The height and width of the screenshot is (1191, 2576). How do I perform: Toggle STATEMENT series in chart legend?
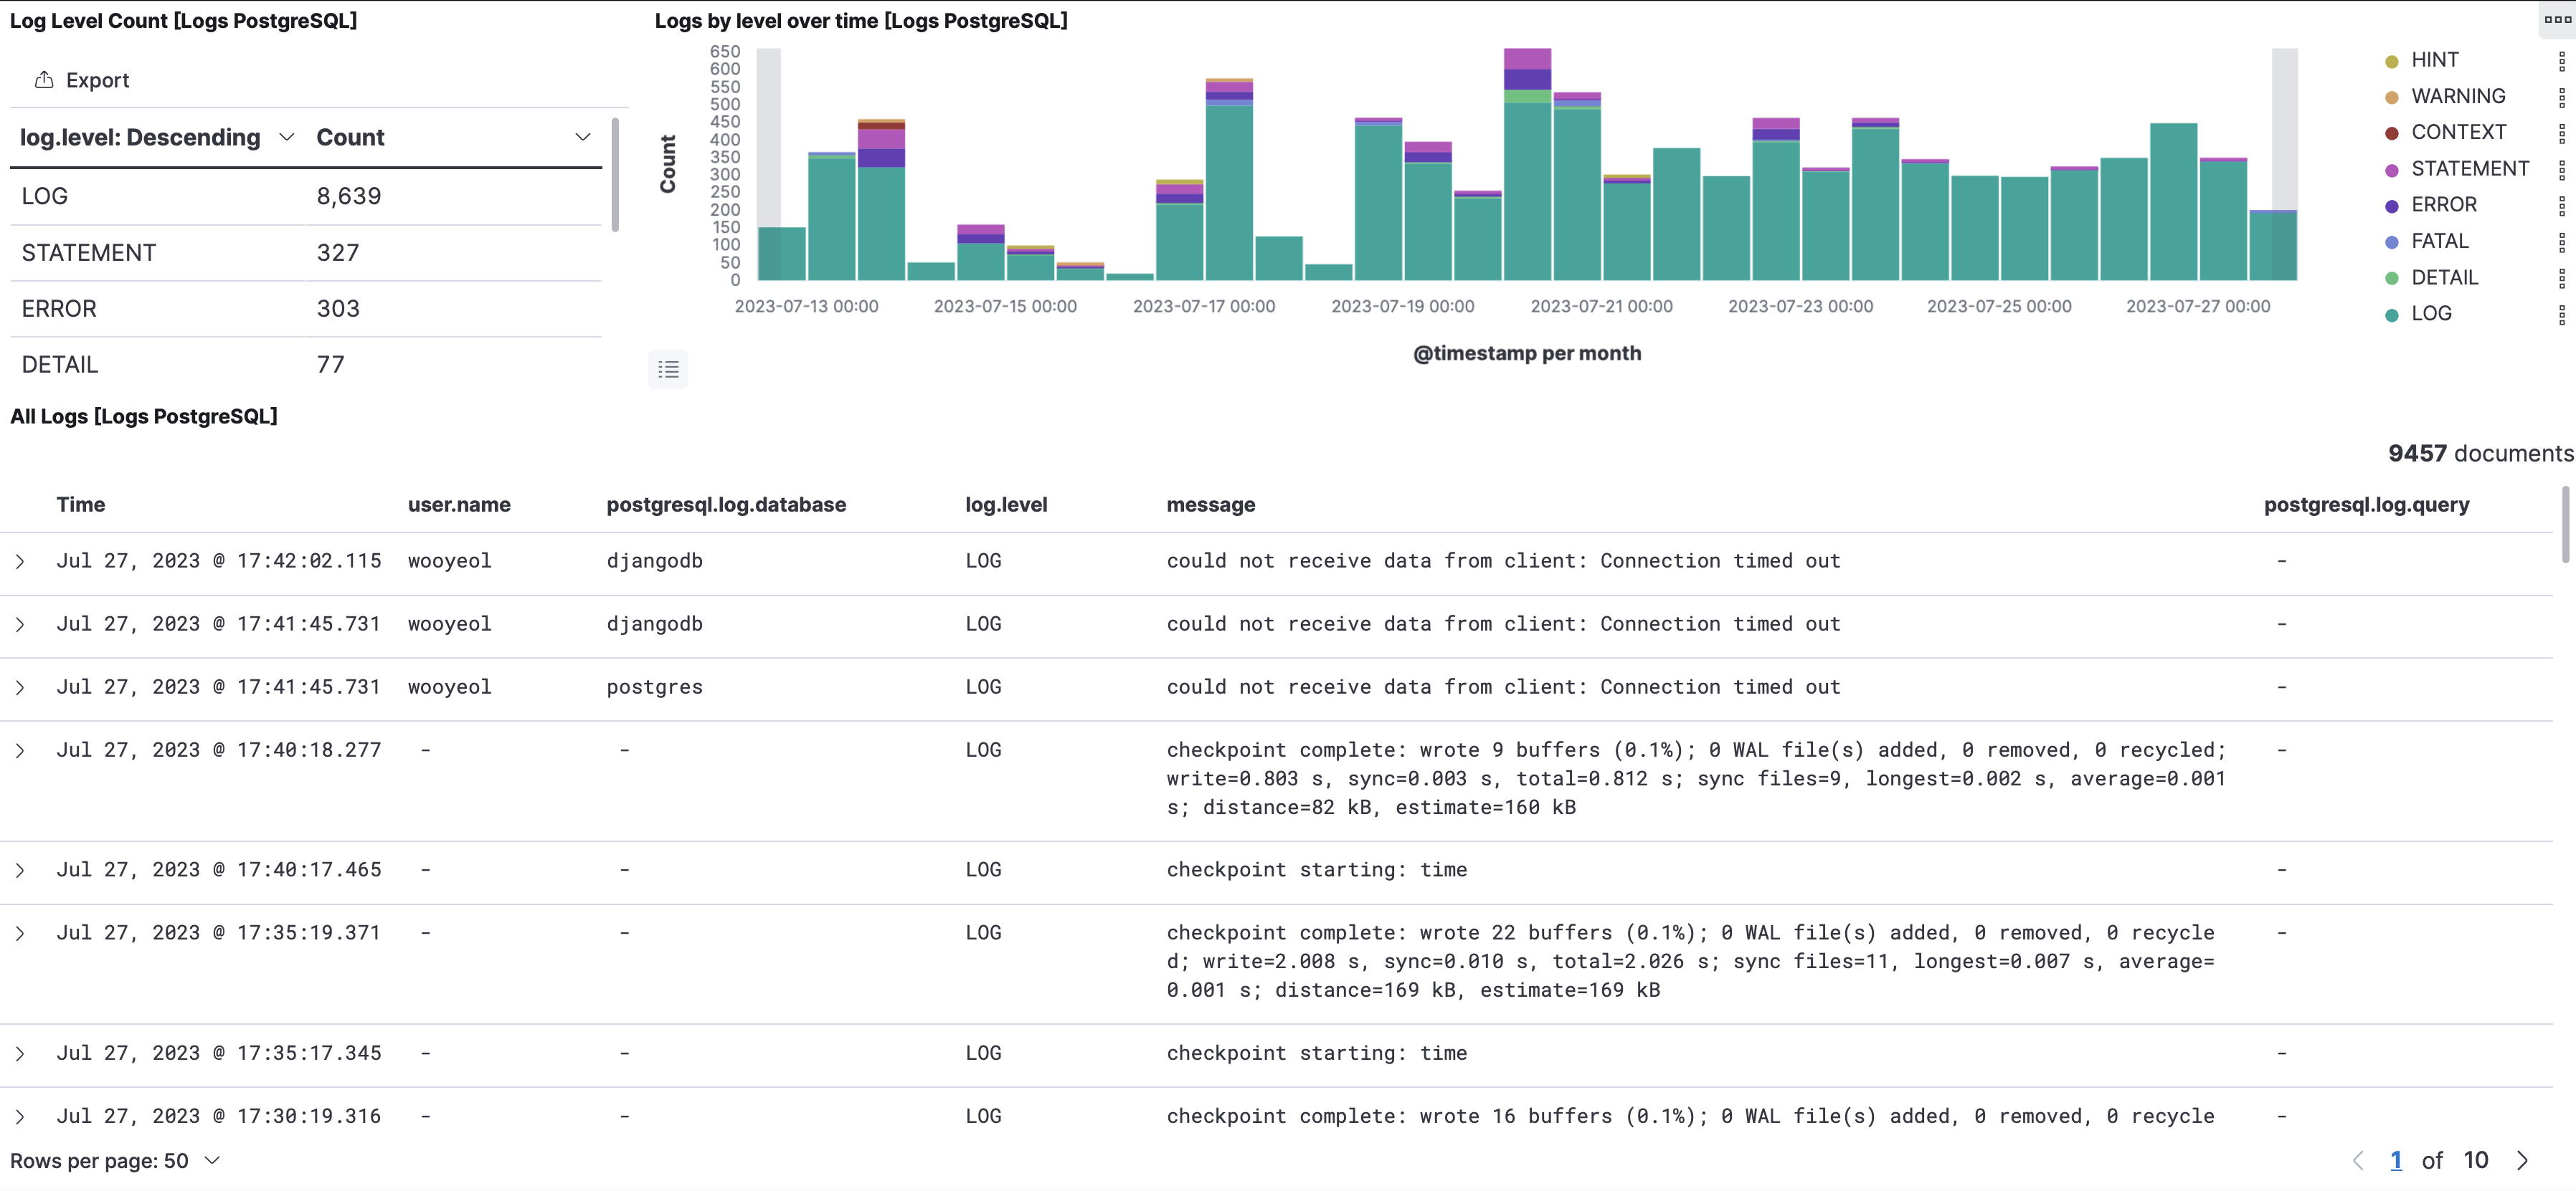(2469, 169)
